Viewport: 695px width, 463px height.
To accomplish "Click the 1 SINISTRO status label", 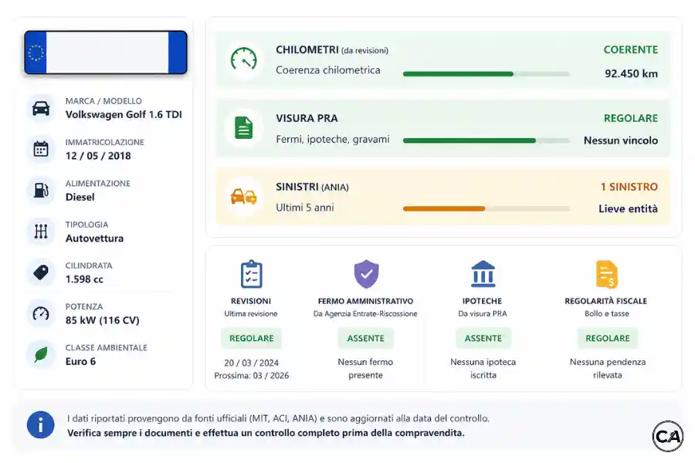I will pos(629,187).
